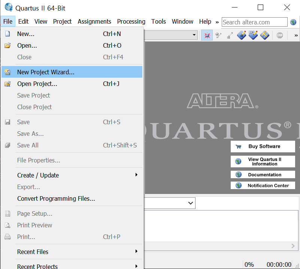Open the toolbar project dropdown arrow

194,35
